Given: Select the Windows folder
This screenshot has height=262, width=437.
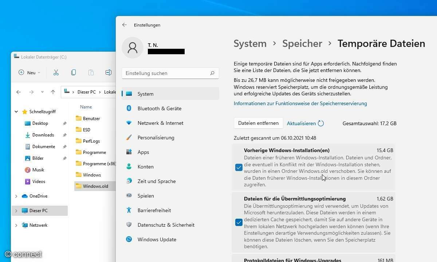Looking at the screenshot, I should click(92, 175).
